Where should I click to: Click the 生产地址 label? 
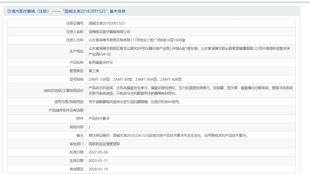77,51
